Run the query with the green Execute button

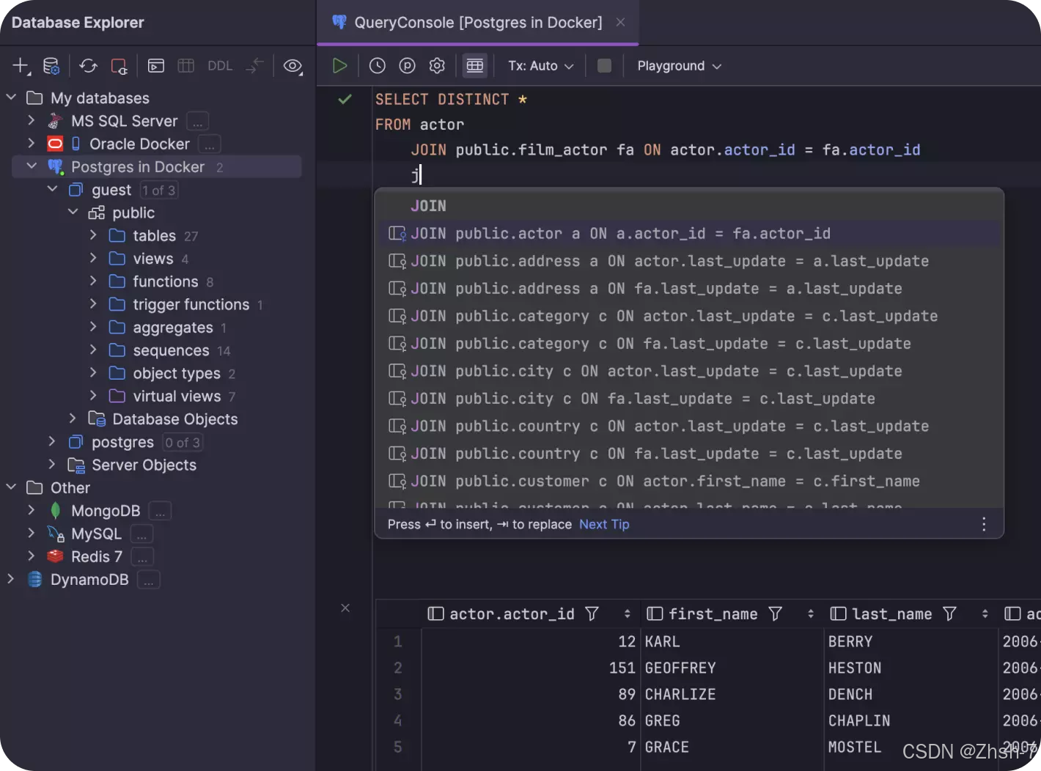[x=339, y=66]
